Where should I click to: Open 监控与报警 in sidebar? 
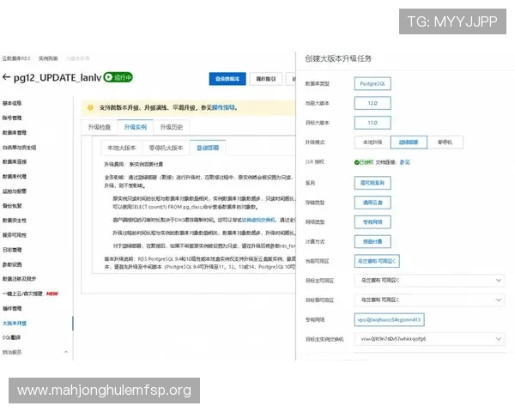(14, 191)
